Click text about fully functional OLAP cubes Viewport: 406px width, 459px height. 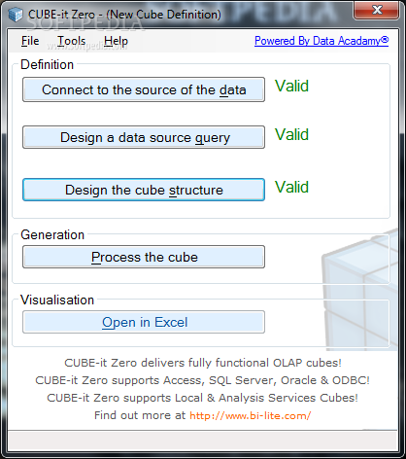click(x=203, y=363)
